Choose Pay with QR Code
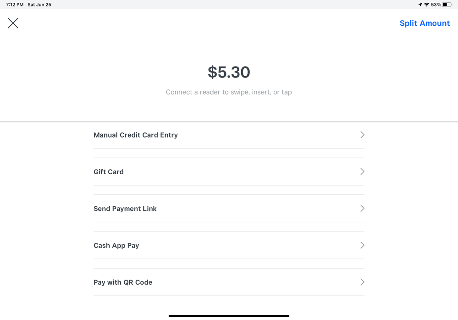458x320 pixels. (123, 282)
